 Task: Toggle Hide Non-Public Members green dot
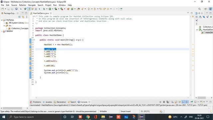click(211, 17)
